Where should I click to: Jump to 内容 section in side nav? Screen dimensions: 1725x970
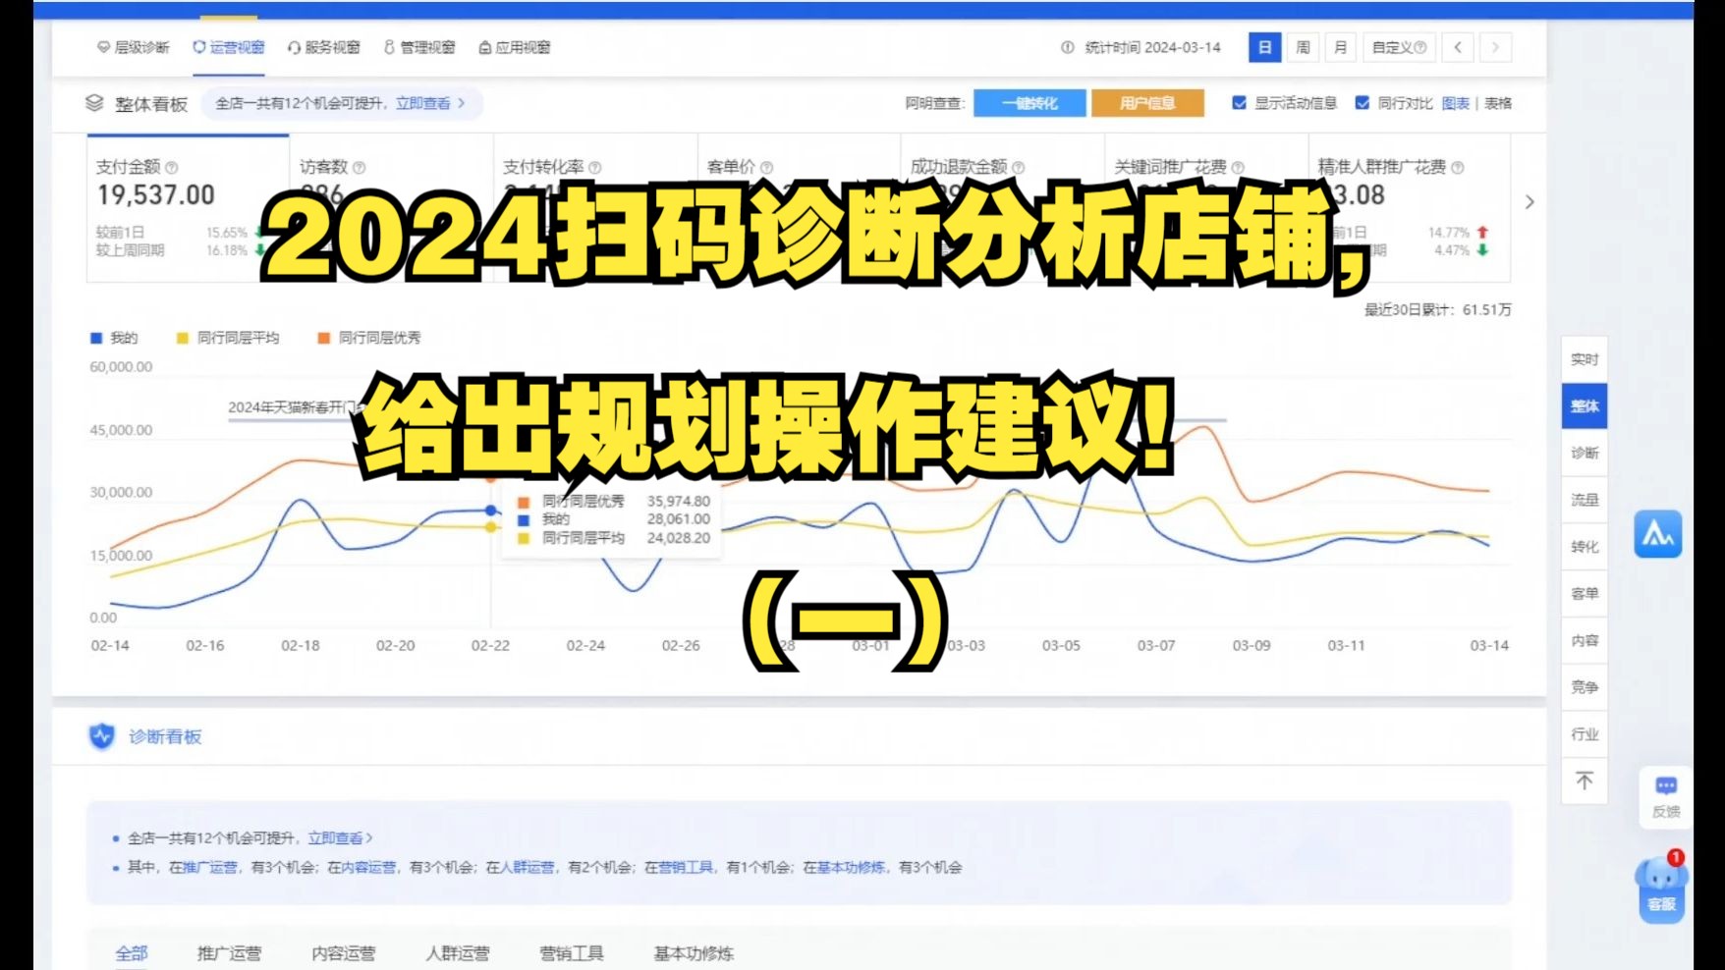pyautogui.click(x=1585, y=640)
